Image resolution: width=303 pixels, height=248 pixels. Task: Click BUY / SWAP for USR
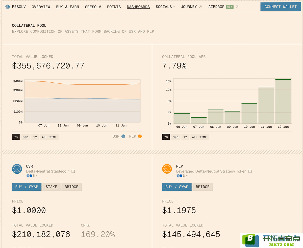(x=27, y=187)
